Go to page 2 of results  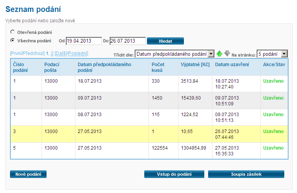52,54
